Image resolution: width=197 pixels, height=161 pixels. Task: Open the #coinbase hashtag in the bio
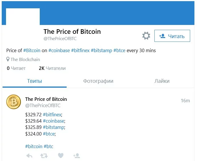59,50
